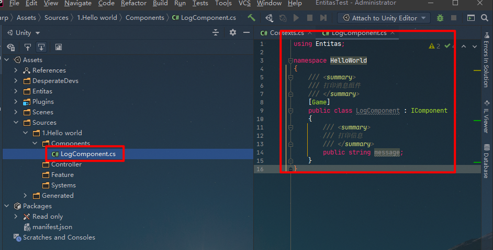Viewport: 493px width, 250px height.
Task: Open the Refactor menu
Action: tap(133, 3)
